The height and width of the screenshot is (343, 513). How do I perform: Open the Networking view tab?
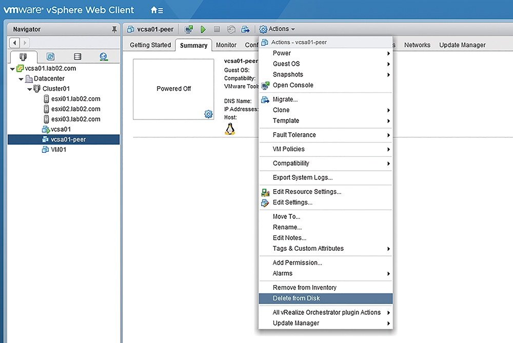pos(104,56)
